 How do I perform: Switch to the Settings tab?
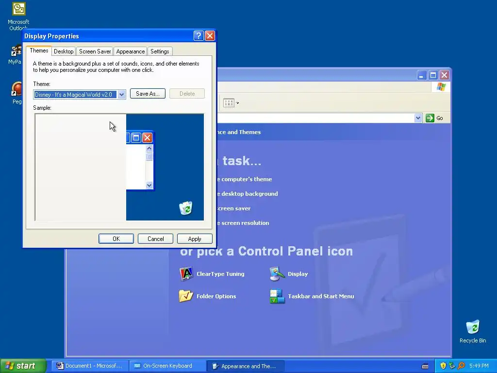click(x=160, y=51)
